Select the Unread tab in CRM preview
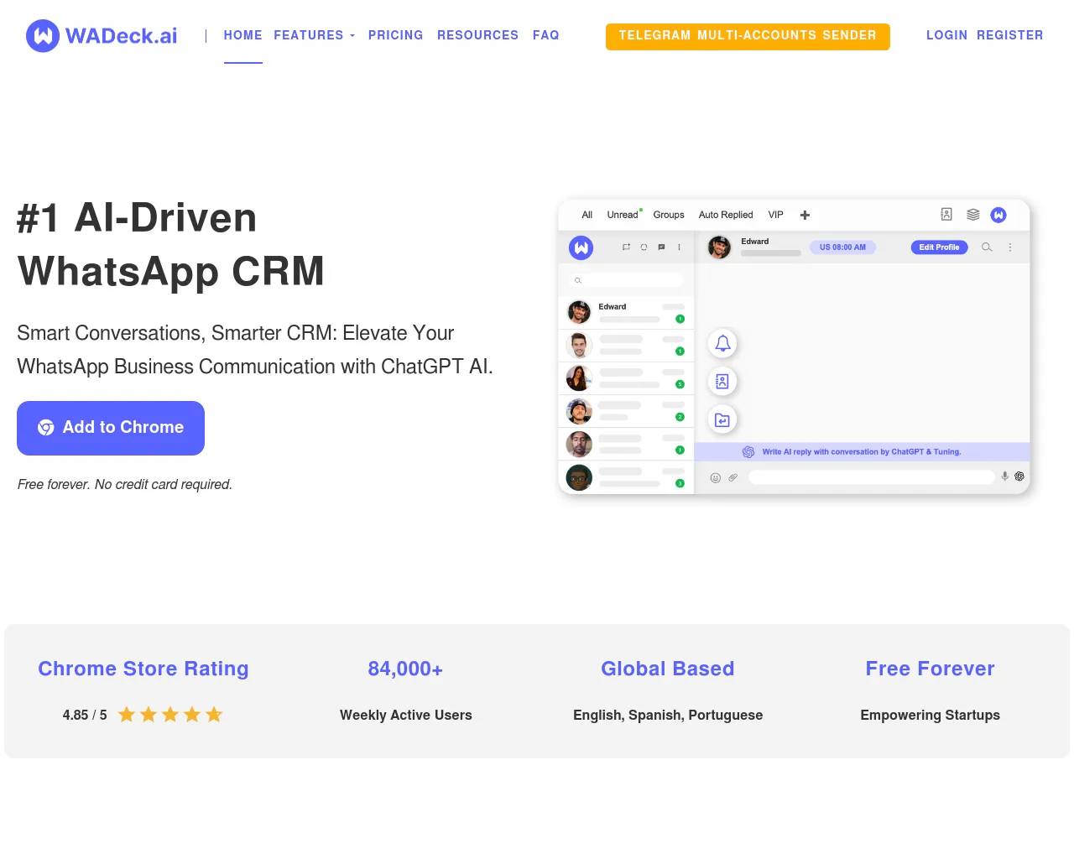Viewport: 1074px width, 859px height. [623, 215]
